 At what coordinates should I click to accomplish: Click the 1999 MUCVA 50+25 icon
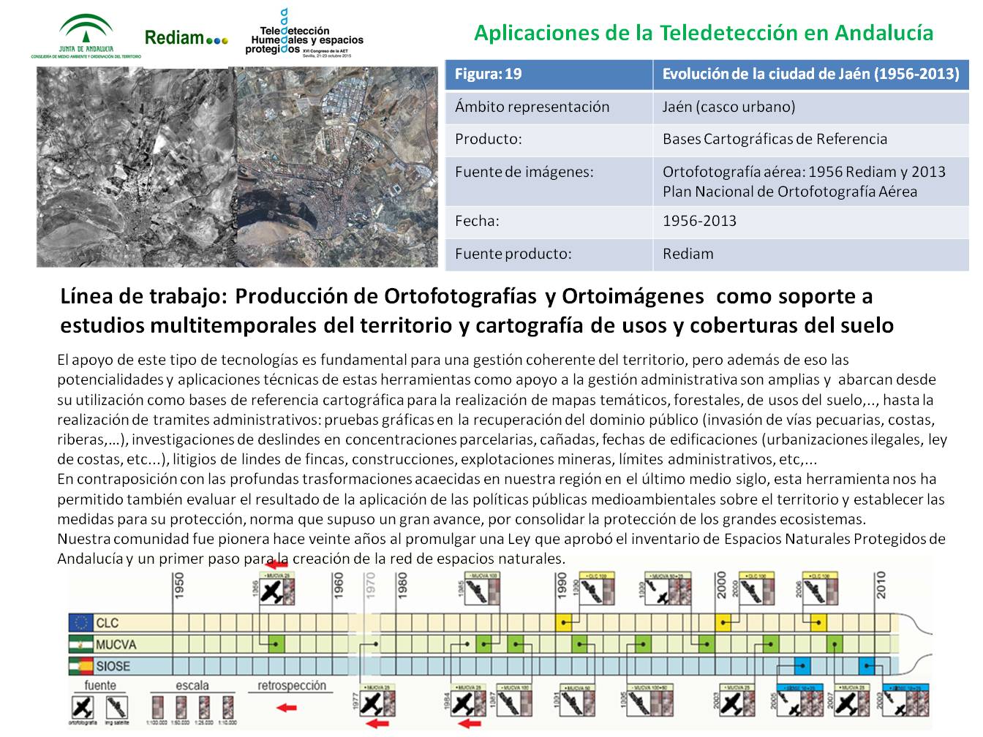(668, 589)
